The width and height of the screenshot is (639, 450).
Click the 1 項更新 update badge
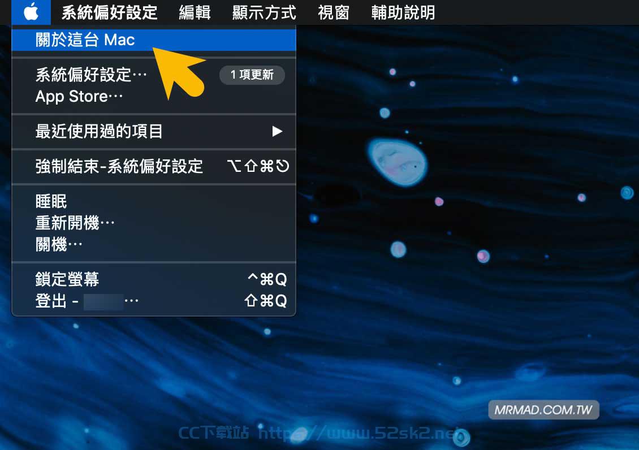point(252,75)
